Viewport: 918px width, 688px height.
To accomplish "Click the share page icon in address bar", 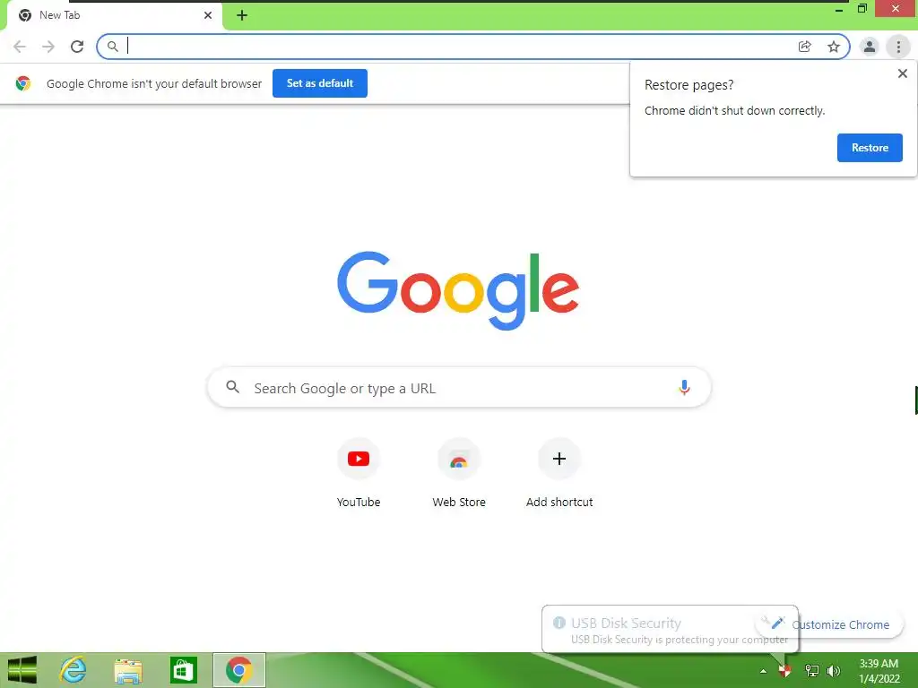I will click(x=805, y=47).
